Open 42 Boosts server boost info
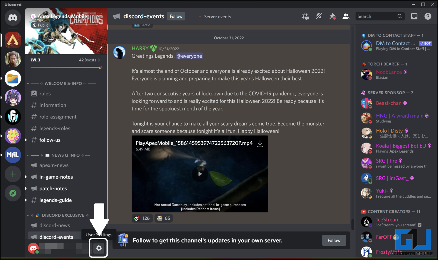The image size is (438, 260). 90,60
